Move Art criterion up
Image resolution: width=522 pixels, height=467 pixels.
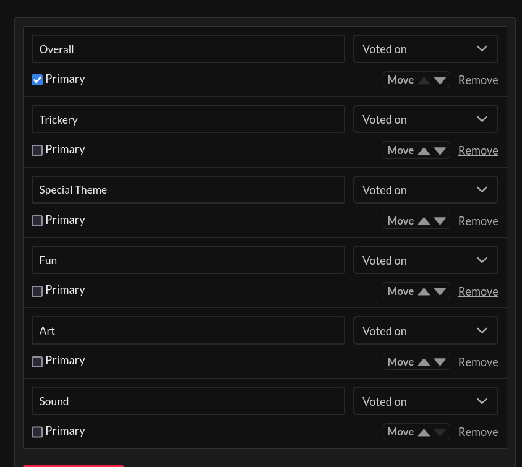424,362
